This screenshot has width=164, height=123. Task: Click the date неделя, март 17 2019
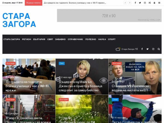coord(13,3)
